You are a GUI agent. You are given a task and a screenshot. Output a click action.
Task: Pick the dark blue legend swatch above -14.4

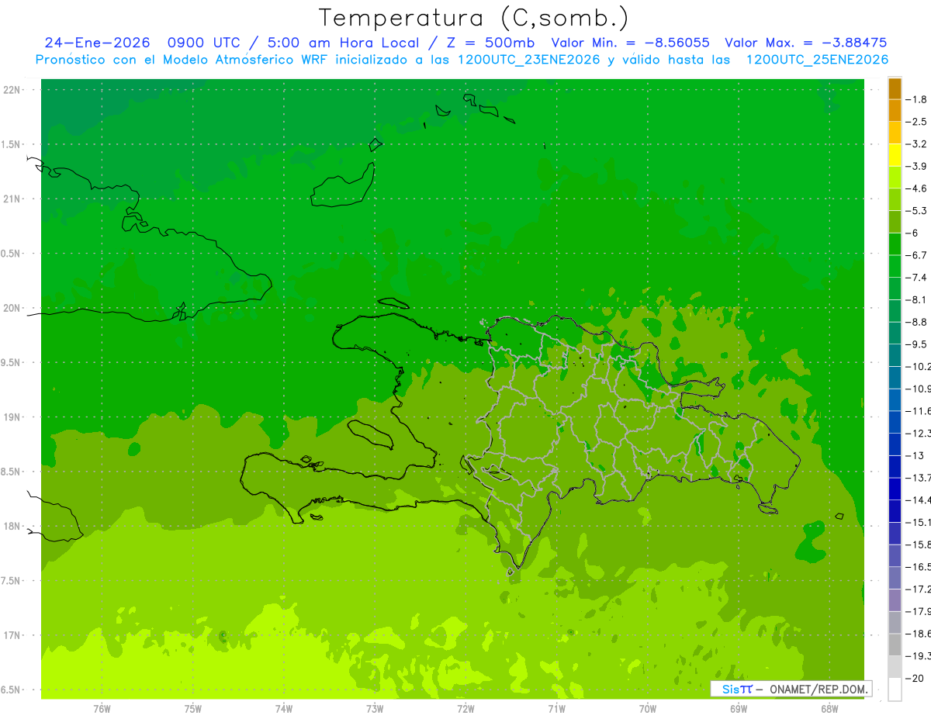(895, 489)
